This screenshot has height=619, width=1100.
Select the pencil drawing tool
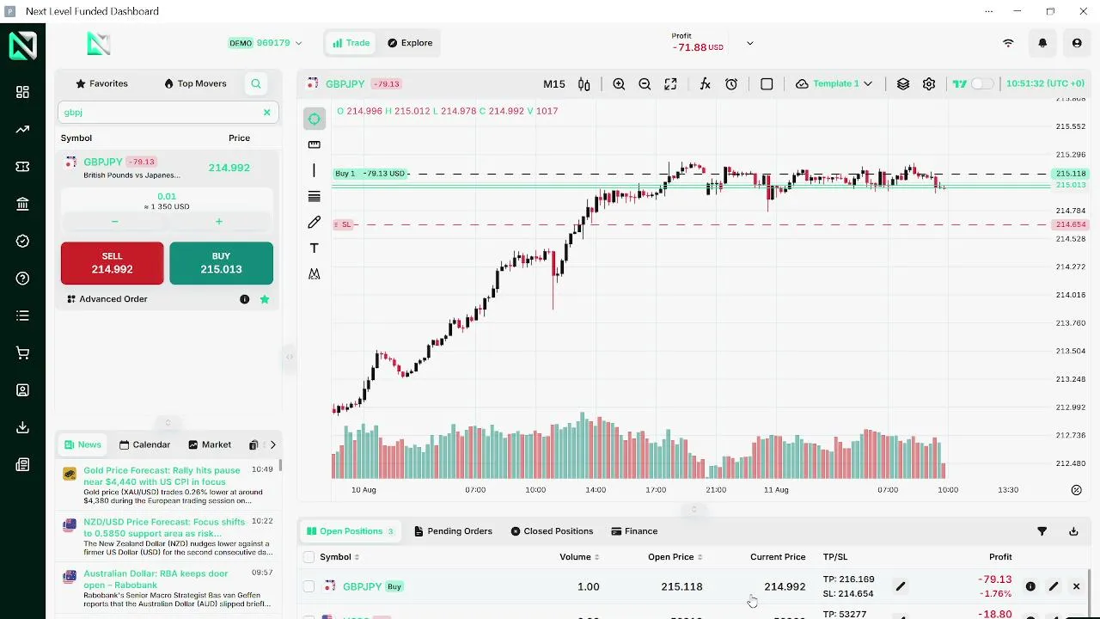click(x=314, y=222)
